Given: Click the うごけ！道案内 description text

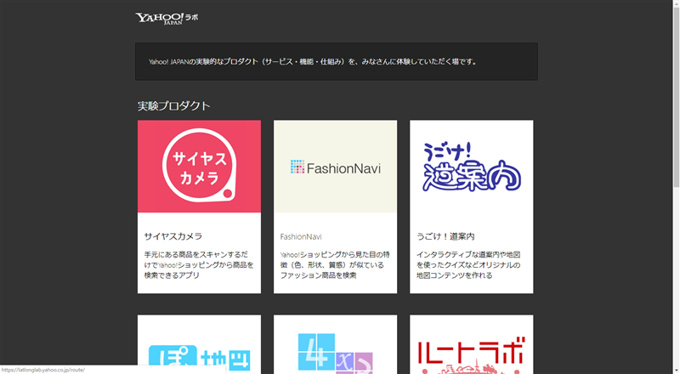Looking at the screenshot, I should click(469, 264).
